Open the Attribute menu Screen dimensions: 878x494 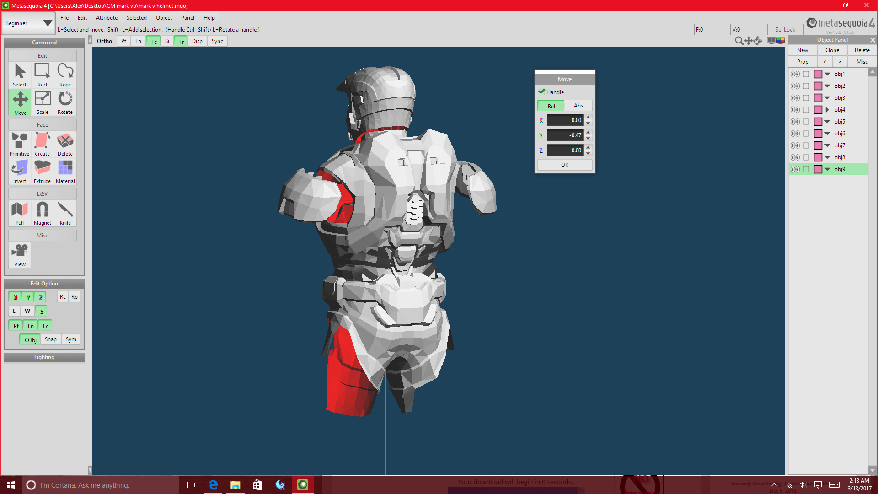[x=107, y=18]
